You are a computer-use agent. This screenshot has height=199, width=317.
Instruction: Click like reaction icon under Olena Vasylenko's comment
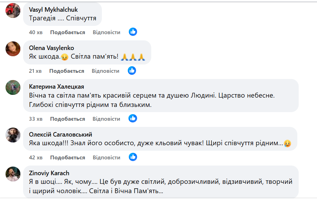132,71
